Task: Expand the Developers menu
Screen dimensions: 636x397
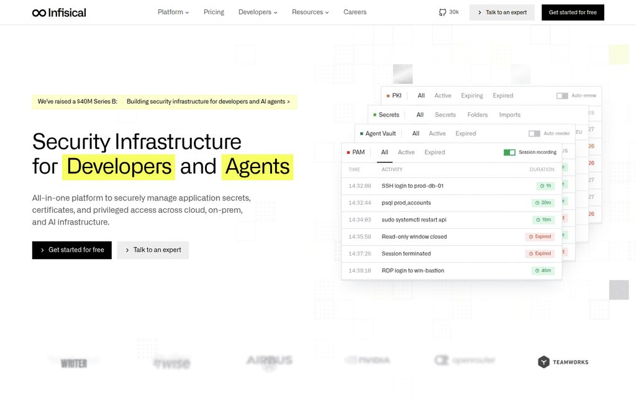Action: pyautogui.click(x=258, y=12)
